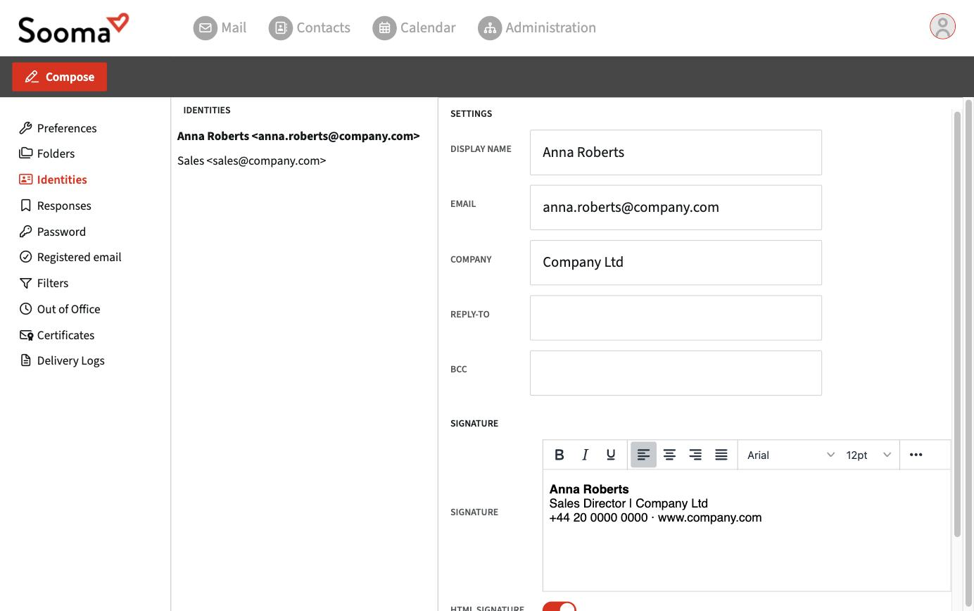The width and height of the screenshot is (974, 611).
Task: Compose a new message
Action: pos(59,77)
